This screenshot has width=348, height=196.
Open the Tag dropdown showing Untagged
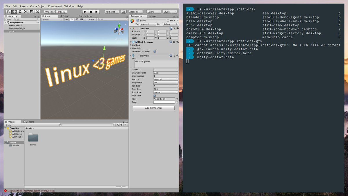(148, 24)
